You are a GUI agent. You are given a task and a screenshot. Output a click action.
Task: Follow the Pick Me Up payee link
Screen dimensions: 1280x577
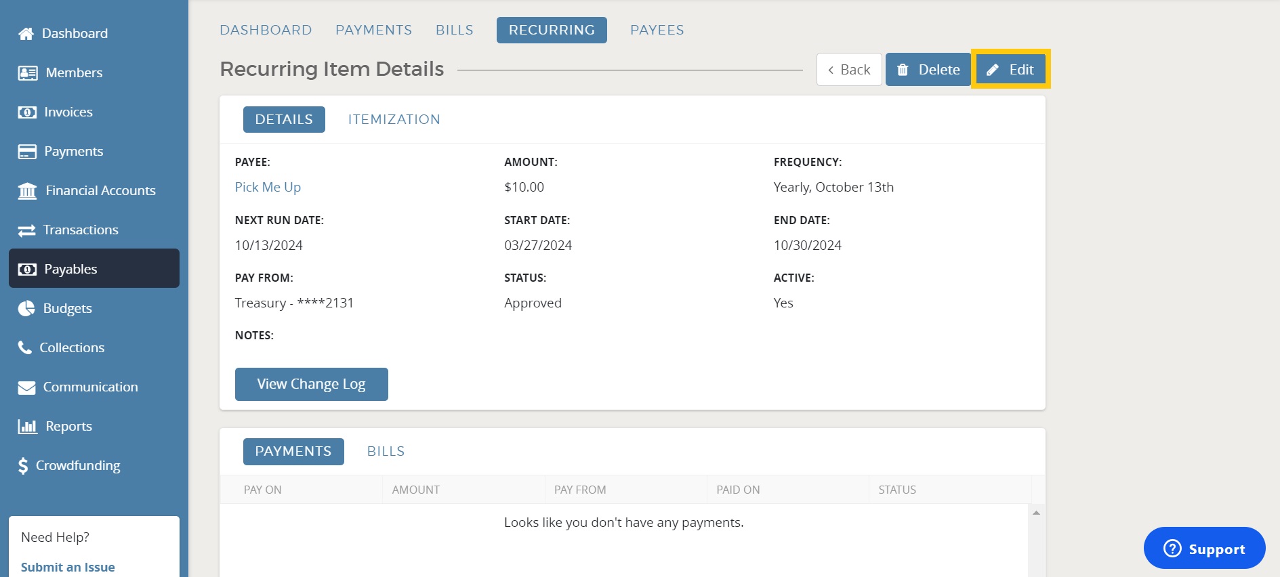pos(268,187)
